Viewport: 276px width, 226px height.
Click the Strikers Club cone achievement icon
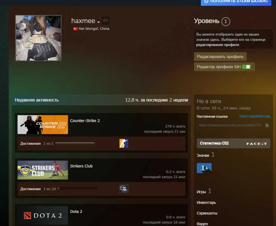124,189
